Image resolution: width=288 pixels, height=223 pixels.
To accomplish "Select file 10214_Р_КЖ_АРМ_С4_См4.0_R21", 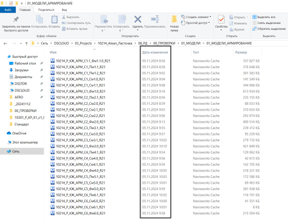I will 80,158.
